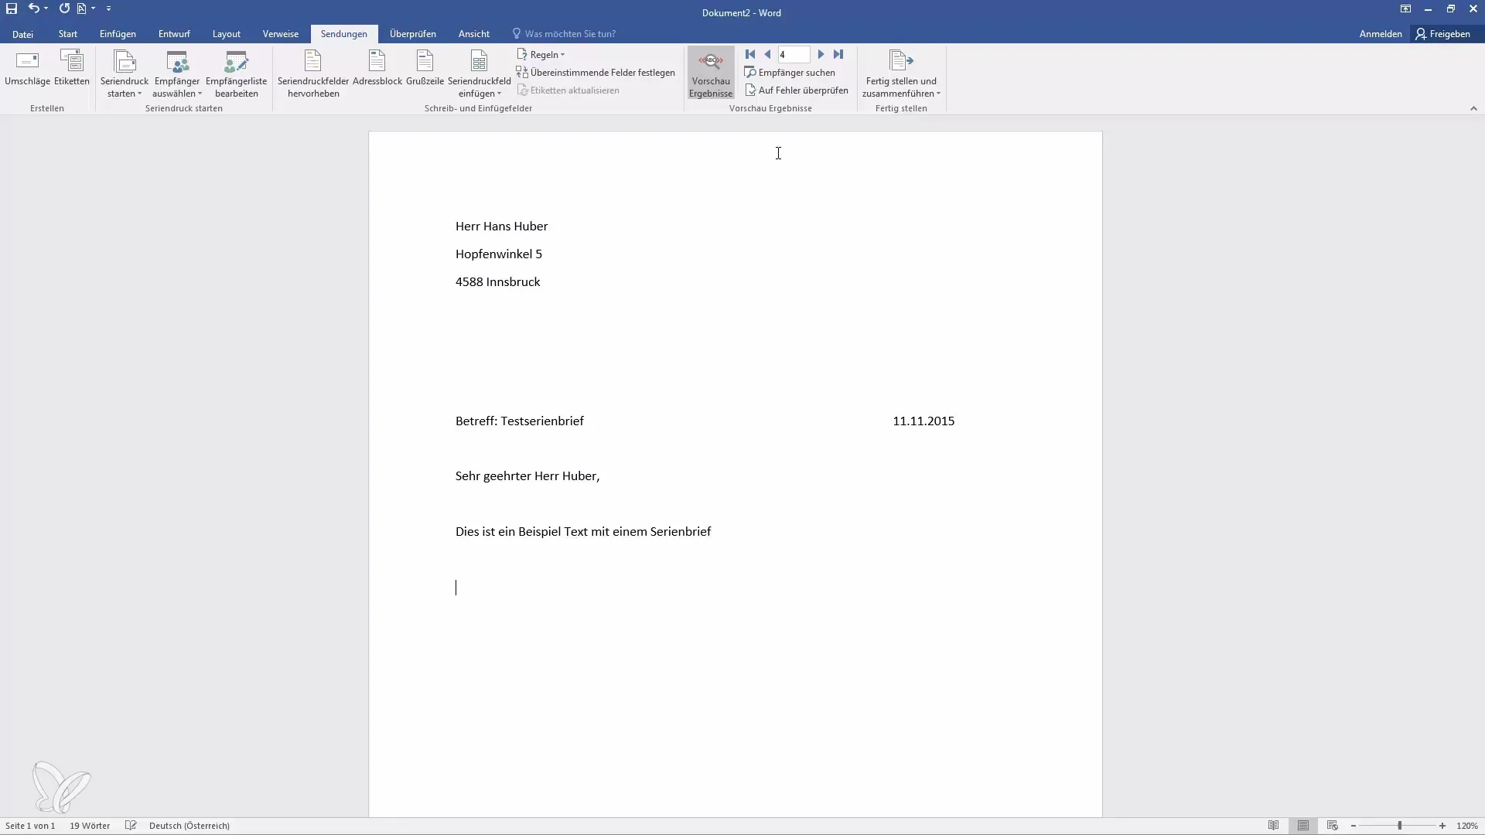This screenshot has height=835, width=1485.
Task: Insert an Adressblock
Action: (377, 69)
